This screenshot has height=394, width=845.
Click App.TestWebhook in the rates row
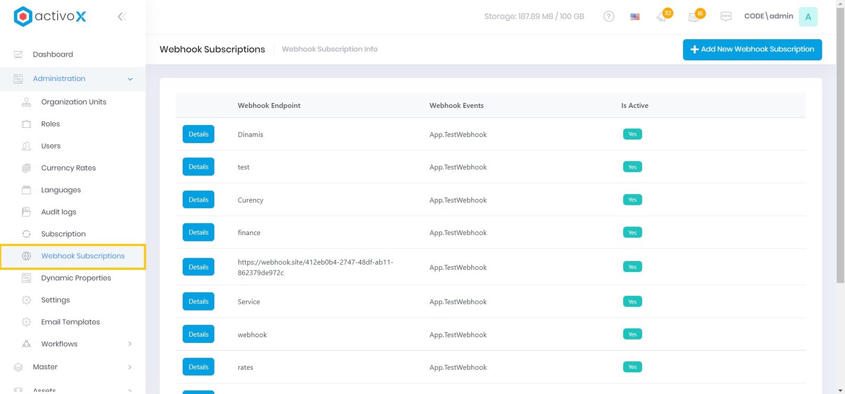[x=458, y=368]
